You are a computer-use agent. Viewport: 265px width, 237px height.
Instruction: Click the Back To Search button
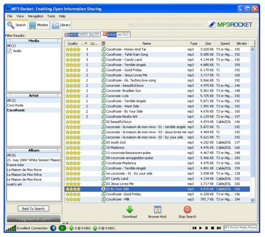coord(33,209)
